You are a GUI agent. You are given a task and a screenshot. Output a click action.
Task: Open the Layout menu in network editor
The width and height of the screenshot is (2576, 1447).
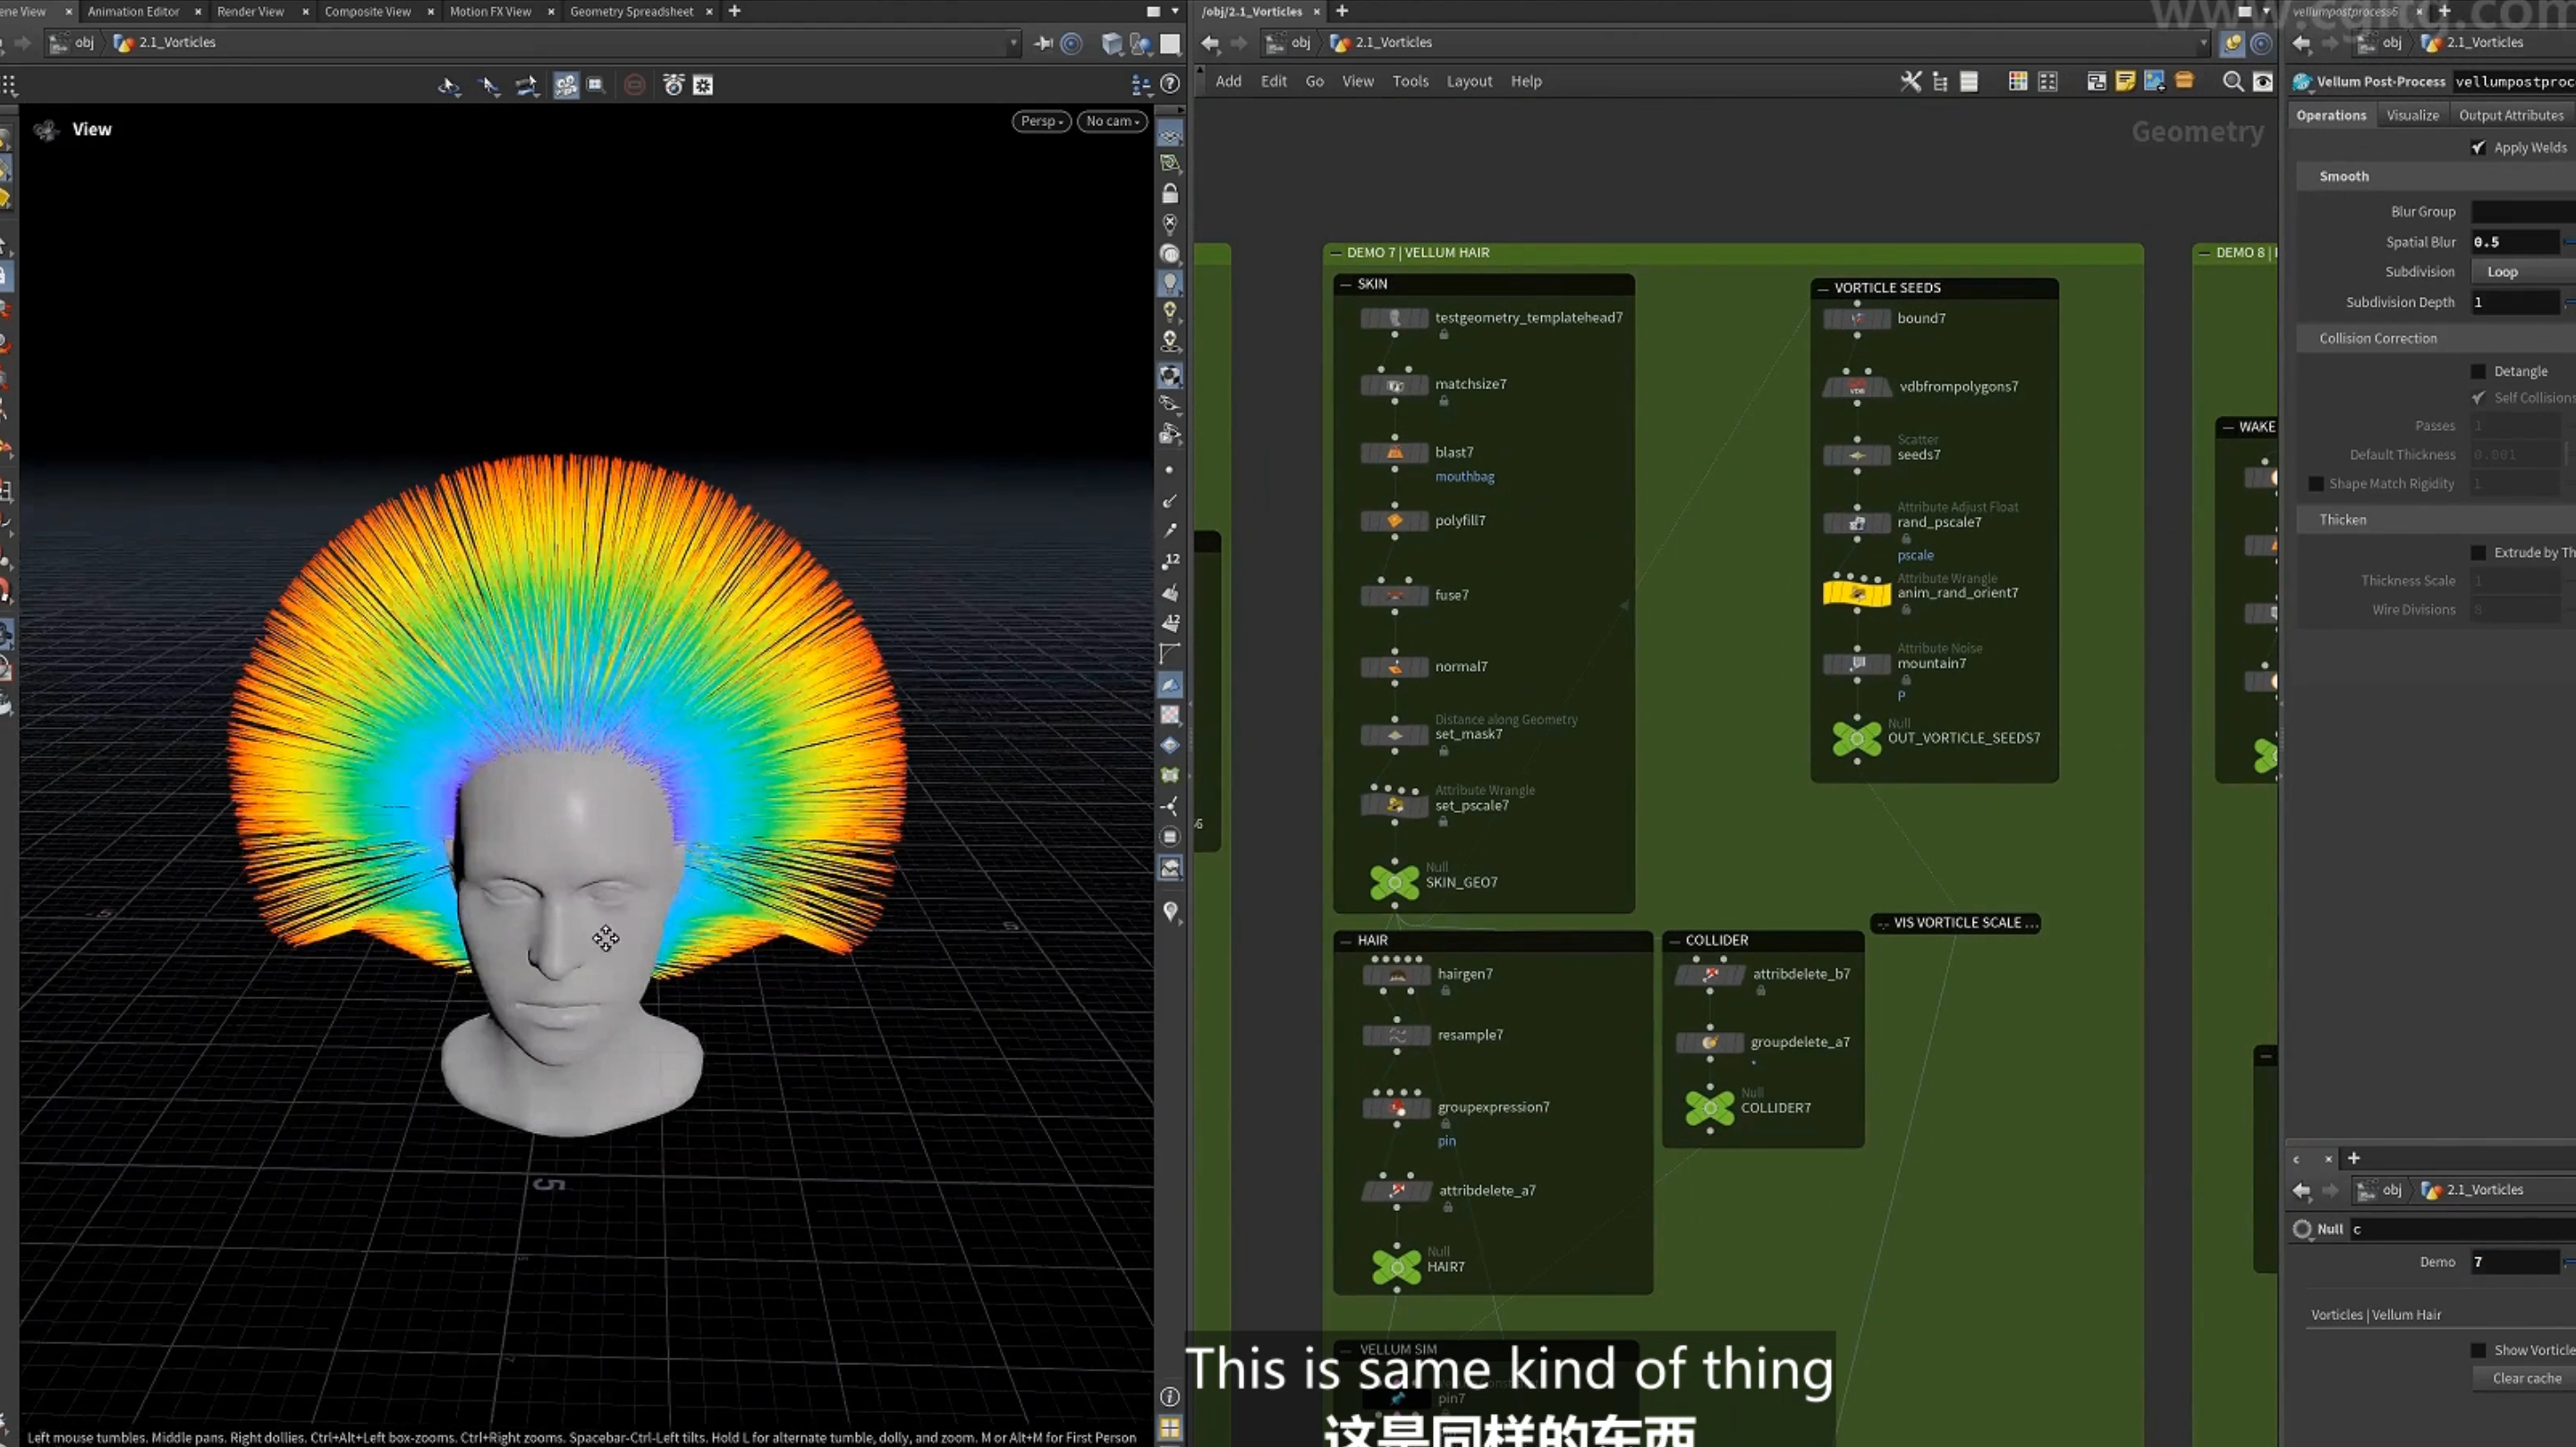(1469, 82)
